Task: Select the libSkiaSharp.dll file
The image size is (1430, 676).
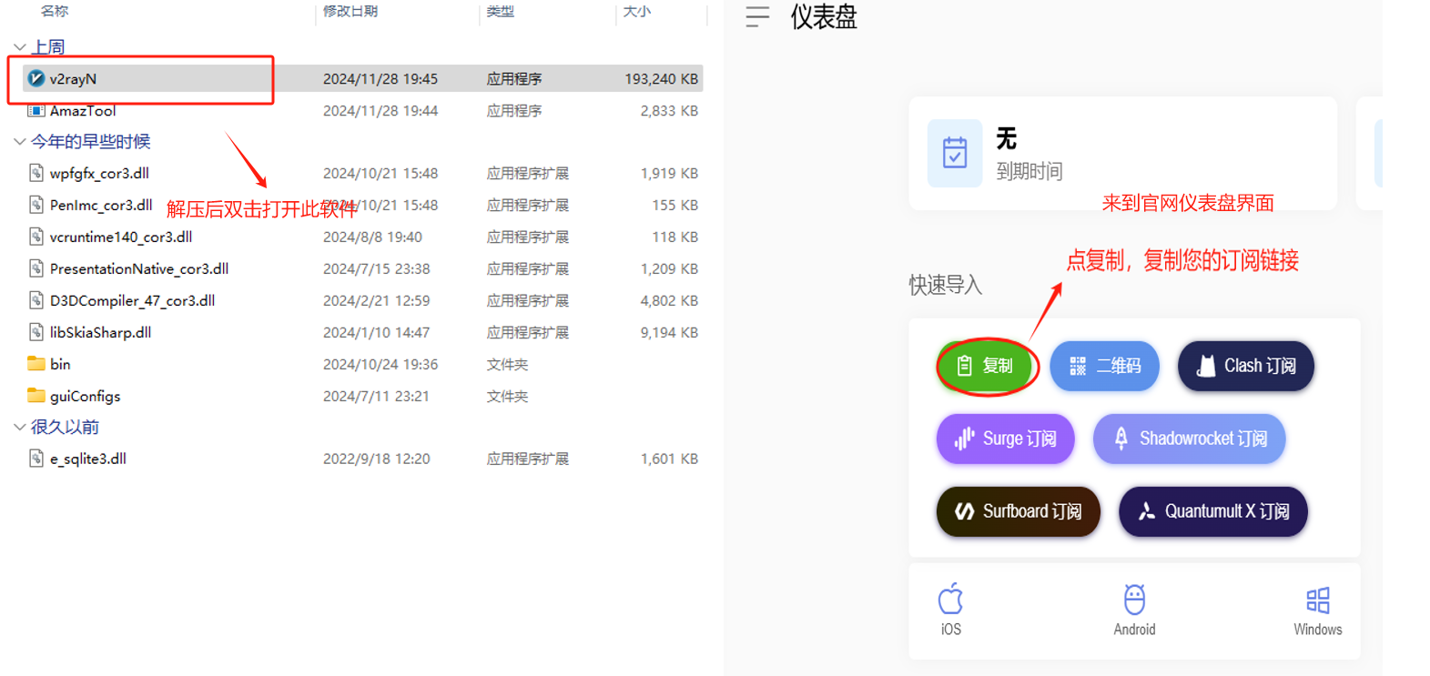Action: [100, 333]
